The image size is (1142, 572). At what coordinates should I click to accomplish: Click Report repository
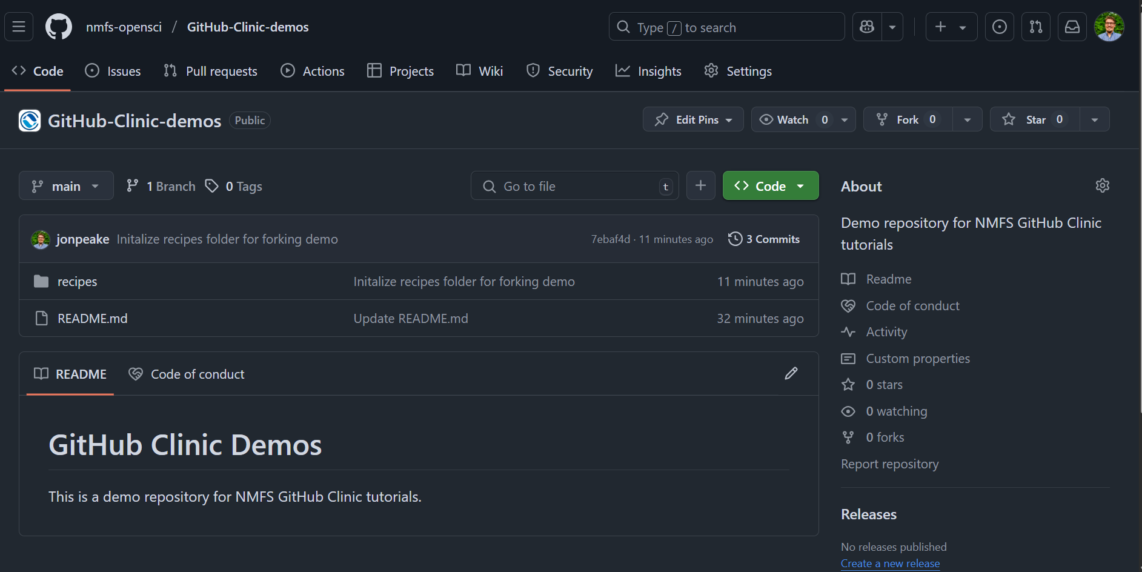890,464
